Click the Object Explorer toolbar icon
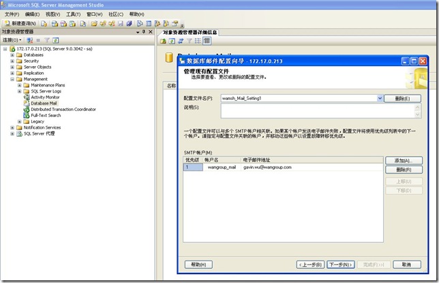Image resolution: width=439 pixels, height=283 pixels. click(x=157, y=23)
